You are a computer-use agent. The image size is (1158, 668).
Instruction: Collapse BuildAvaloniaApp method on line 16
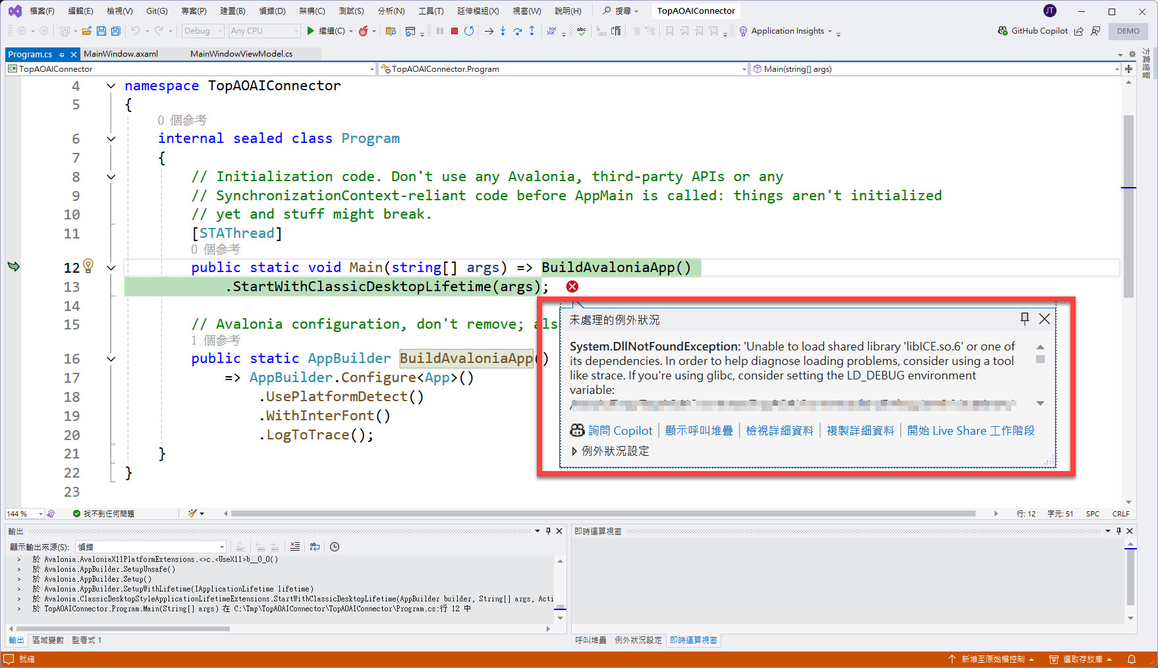(111, 359)
